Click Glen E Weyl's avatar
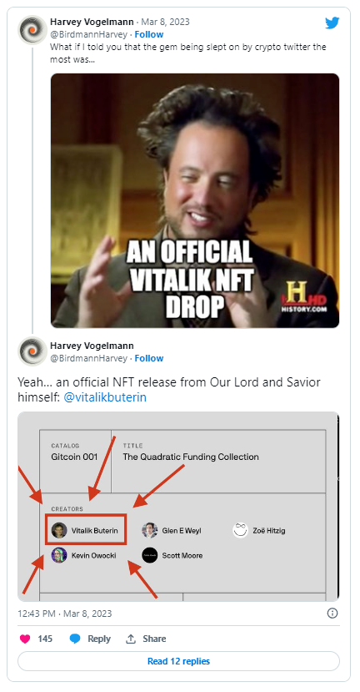Screen dimensions: 360x692 (x=150, y=530)
